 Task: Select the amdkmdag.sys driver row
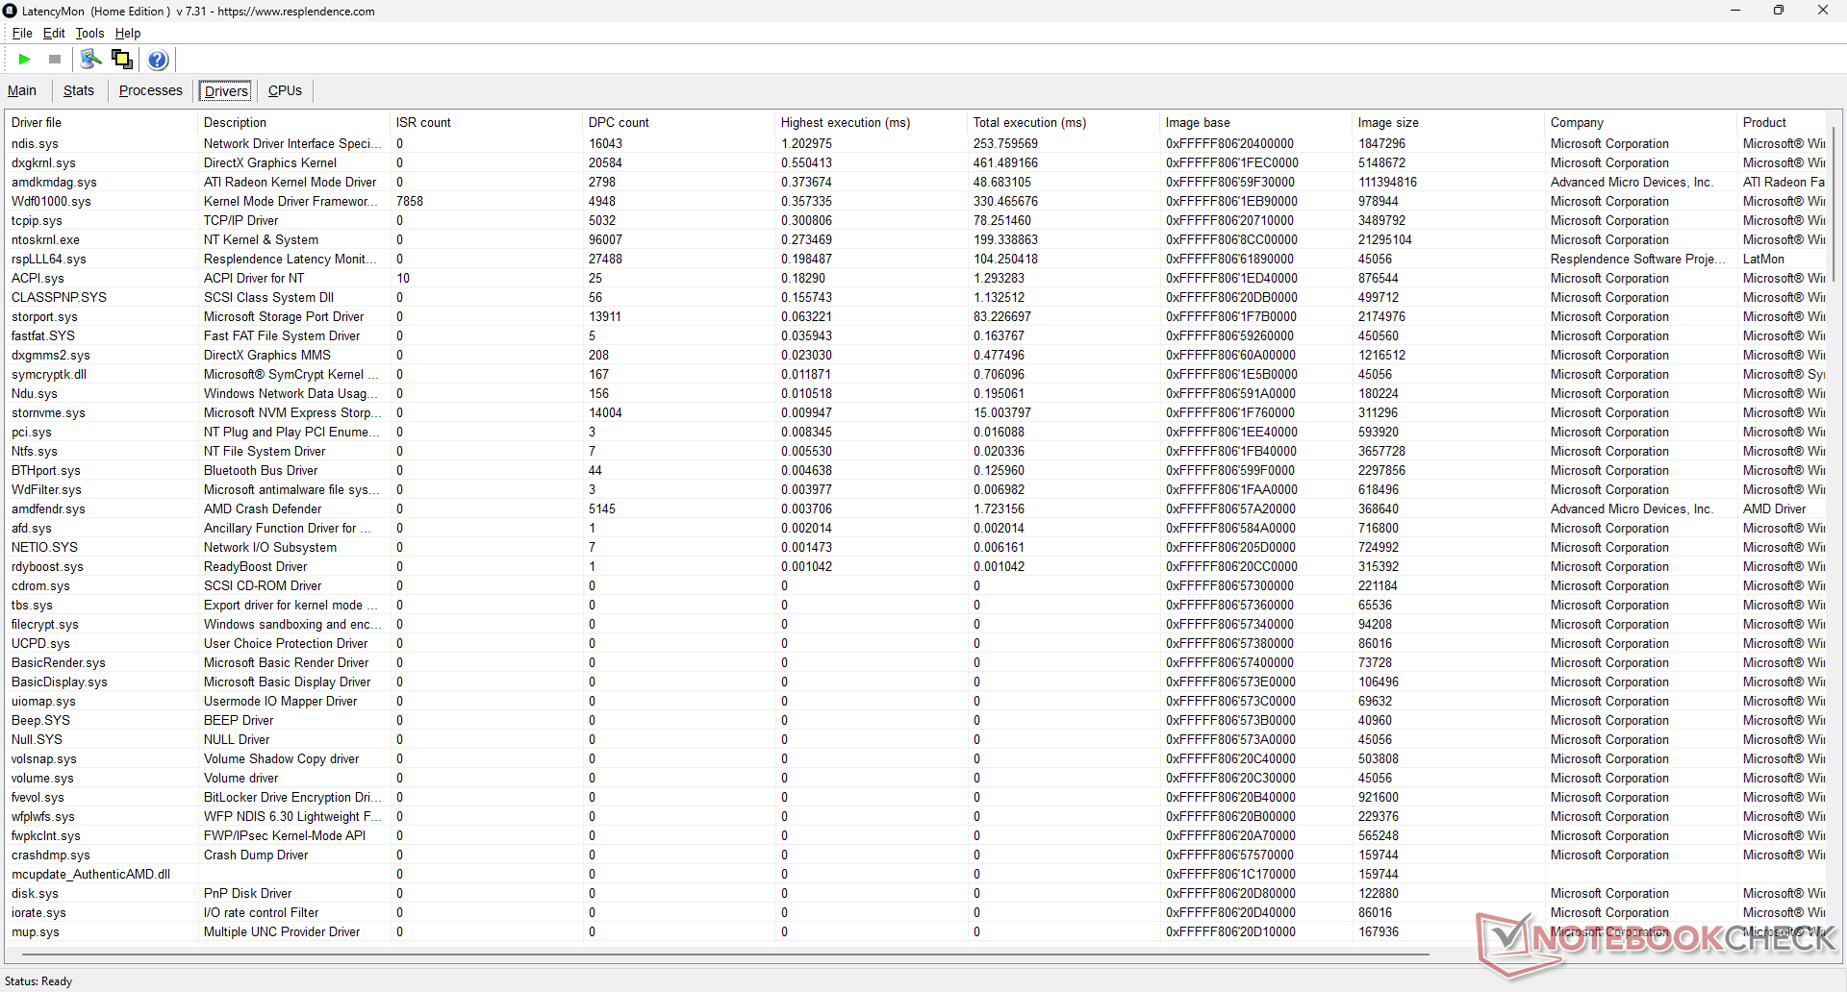tap(916, 182)
